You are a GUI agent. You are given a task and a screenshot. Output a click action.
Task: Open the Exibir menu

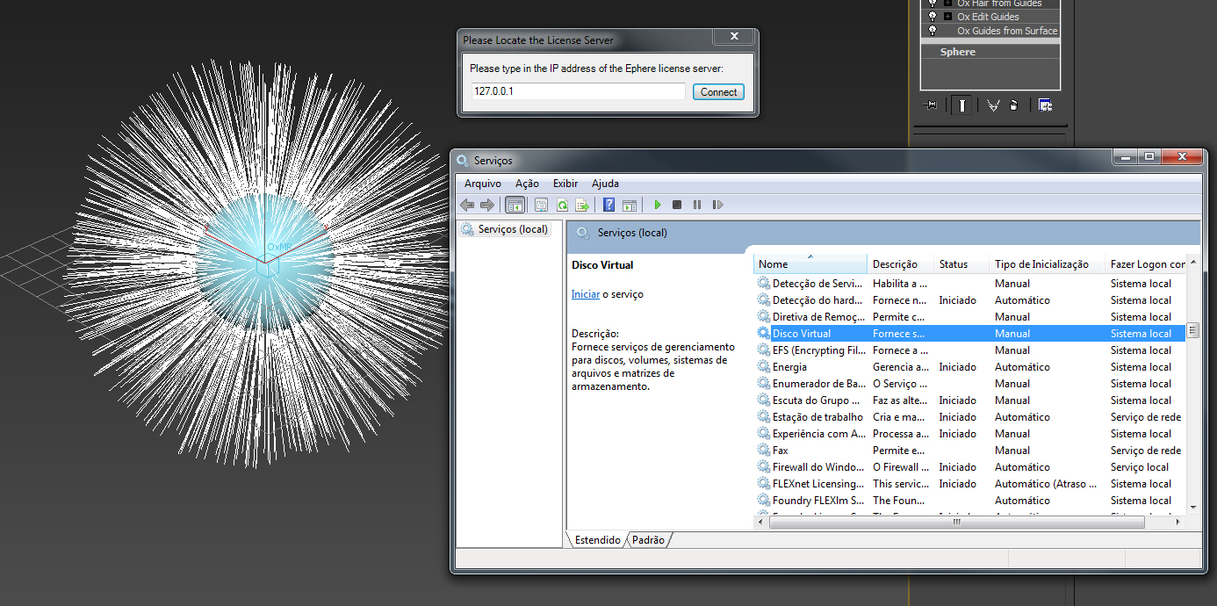(565, 184)
